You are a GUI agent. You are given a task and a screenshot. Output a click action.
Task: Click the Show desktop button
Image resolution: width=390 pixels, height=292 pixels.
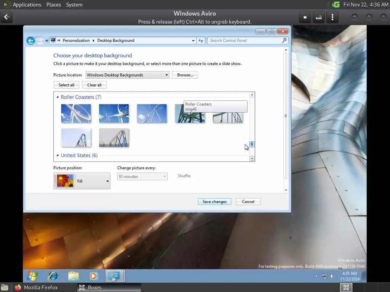pyautogui.click(x=364, y=276)
